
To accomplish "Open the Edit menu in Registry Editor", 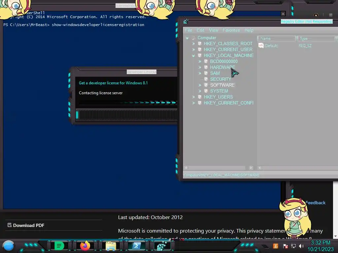I will coord(200,30).
